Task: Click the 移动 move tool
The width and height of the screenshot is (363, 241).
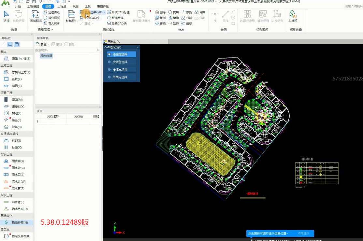Action: coord(160,23)
